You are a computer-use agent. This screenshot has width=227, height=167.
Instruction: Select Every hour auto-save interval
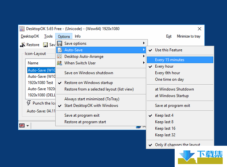pyautogui.click(x=180, y=66)
